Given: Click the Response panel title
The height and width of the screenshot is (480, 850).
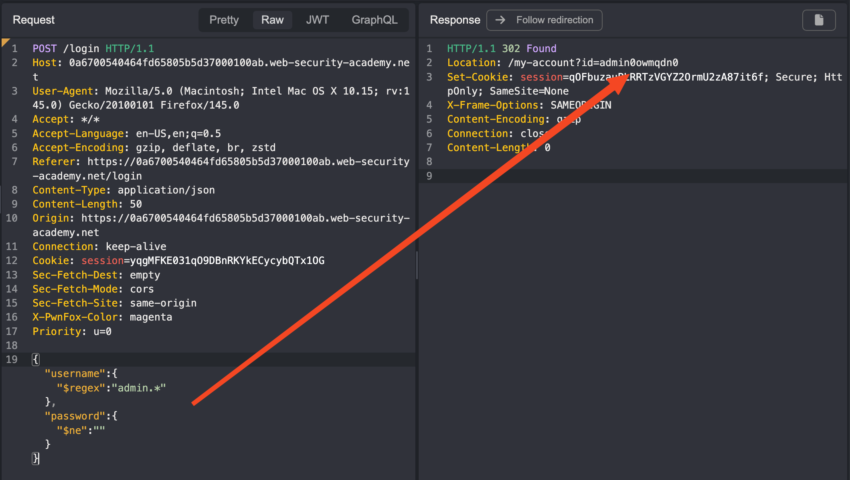Looking at the screenshot, I should coord(455,20).
